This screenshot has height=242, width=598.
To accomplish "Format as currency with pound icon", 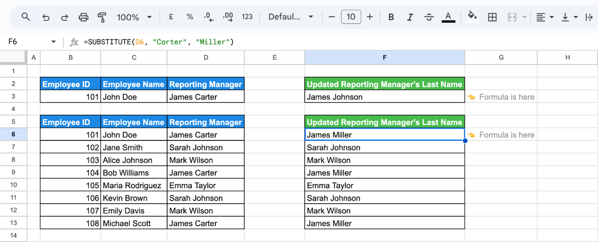I will [x=171, y=17].
